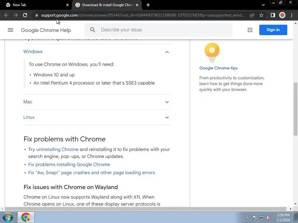The image size is (298, 223).
Task: Open the tab search dropdown arrow
Action: [263, 5]
